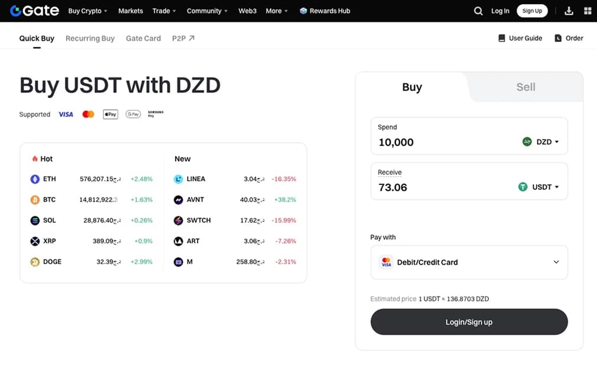Open the USDT currency dropdown
The height and width of the screenshot is (375, 597).
539,187
